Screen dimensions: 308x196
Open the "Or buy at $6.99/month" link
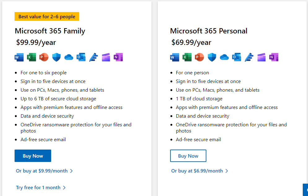pos(200,171)
